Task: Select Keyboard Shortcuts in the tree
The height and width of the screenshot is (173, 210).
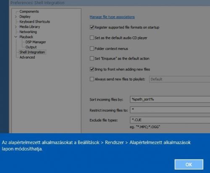Action: (34, 22)
